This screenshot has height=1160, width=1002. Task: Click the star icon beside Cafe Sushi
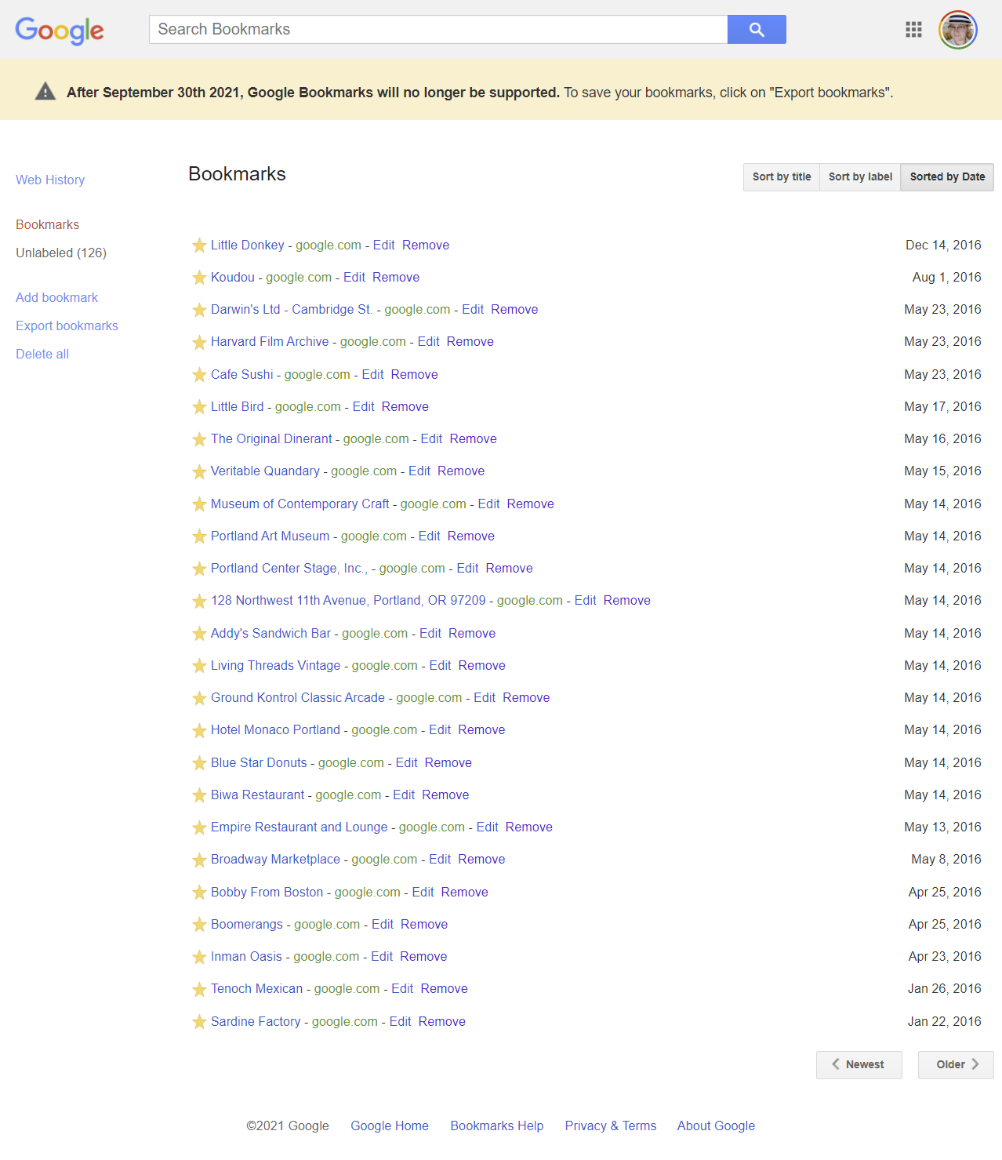199,375
